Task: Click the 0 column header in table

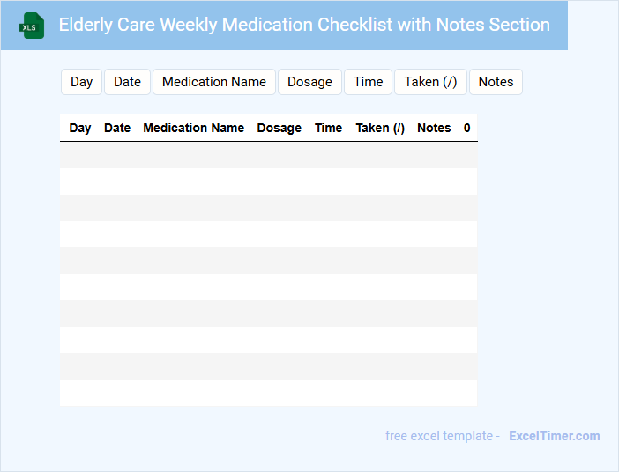Action: point(466,128)
